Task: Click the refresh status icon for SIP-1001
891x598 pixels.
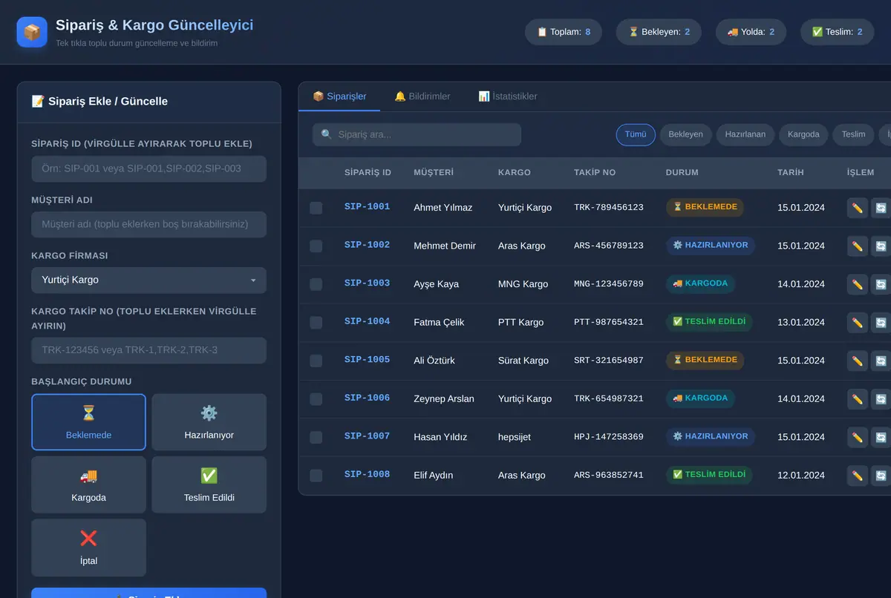Action: click(881, 208)
